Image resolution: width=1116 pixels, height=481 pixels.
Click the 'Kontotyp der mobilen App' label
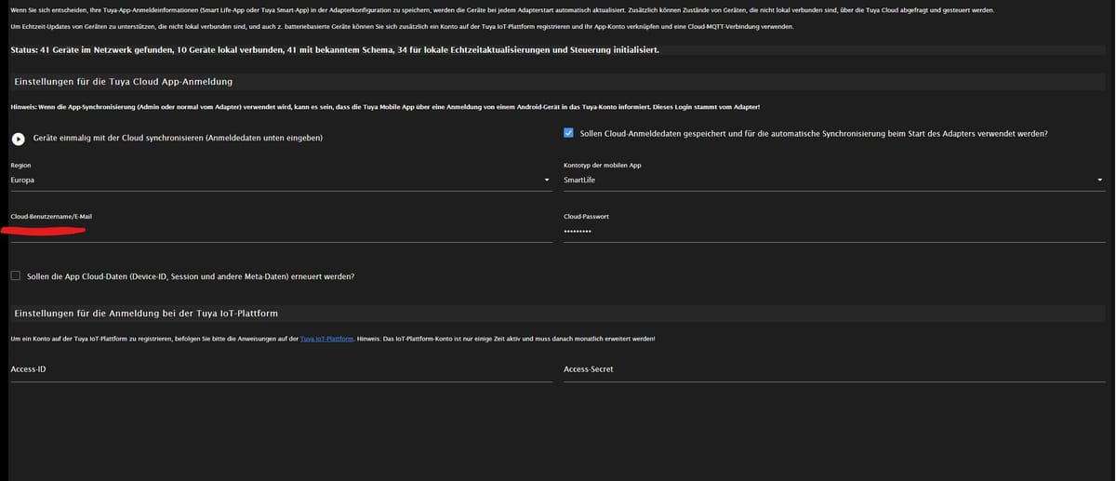pos(602,165)
